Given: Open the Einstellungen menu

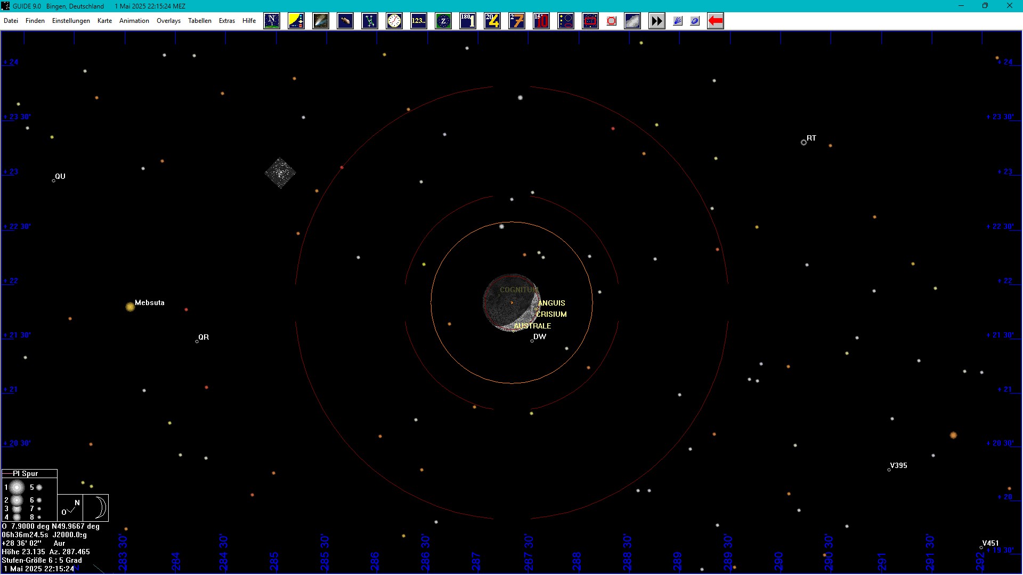Looking at the screenshot, I should (71, 21).
